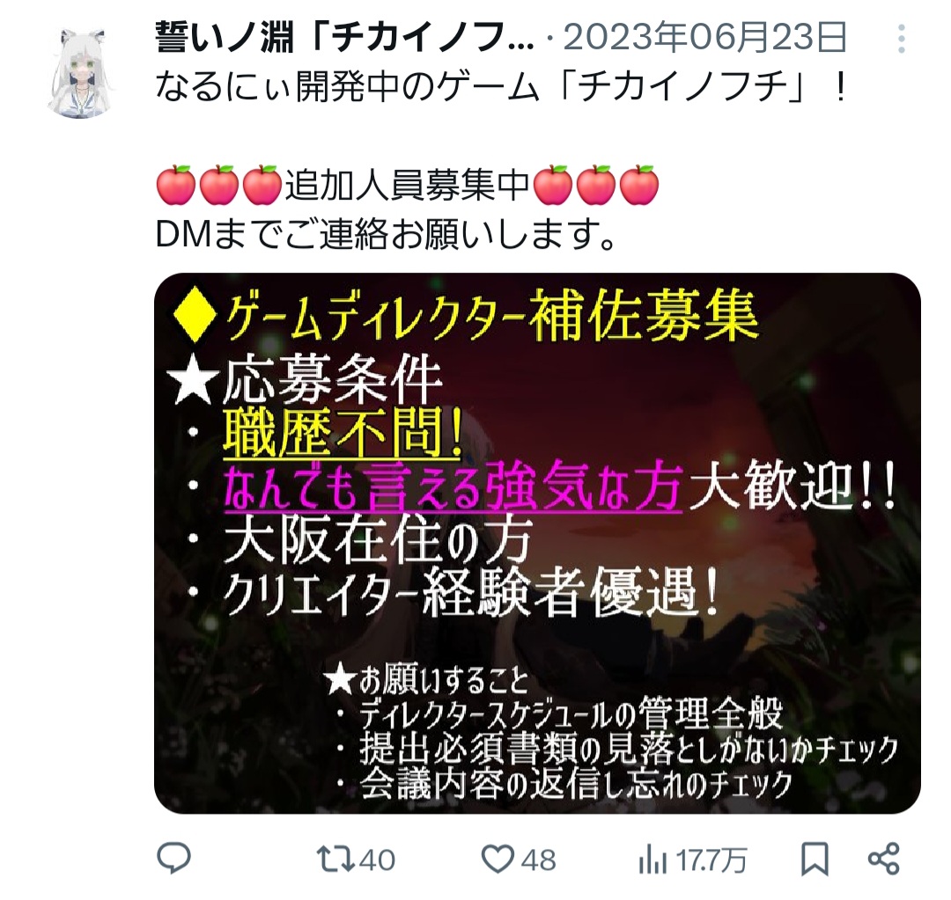Open the white-haired avatar profile picture
This screenshot has height=900, width=951.
tap(80, 71)
